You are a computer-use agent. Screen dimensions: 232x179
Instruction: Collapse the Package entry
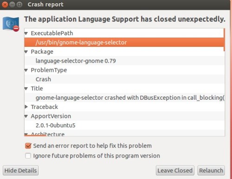(x=26, y=52)
